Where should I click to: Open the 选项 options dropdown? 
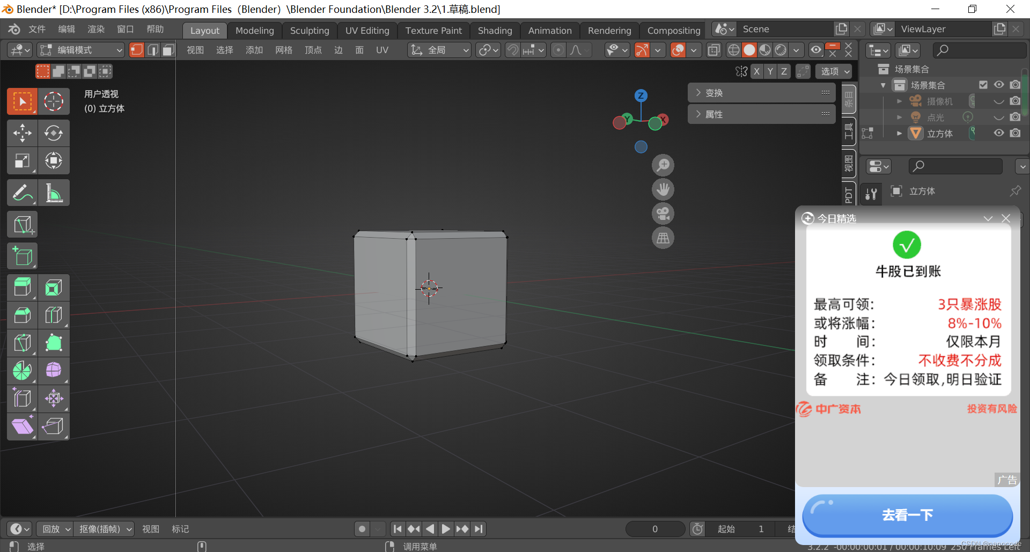[x=834, y=71]
